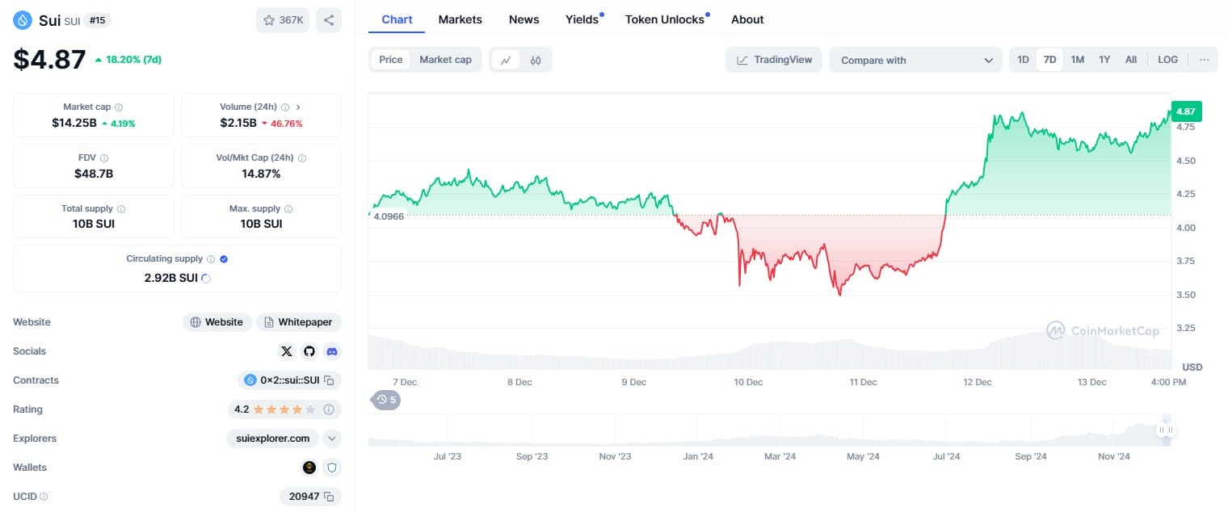Set chart range to 1Y
The width and height of the screenshot is (1228, 512).
pos(1104,60)
